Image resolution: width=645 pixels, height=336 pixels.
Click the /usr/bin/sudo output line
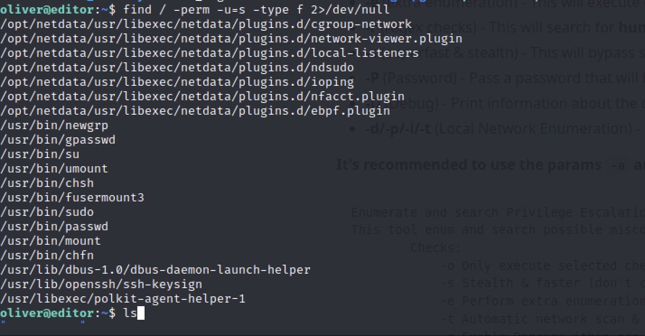coord(47,212)
